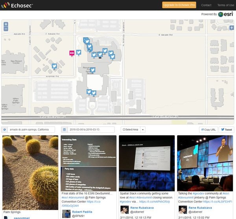Open the barrel cactus photo
The image size is (236, 219).
pyautogui.click(x=30, y=172)
